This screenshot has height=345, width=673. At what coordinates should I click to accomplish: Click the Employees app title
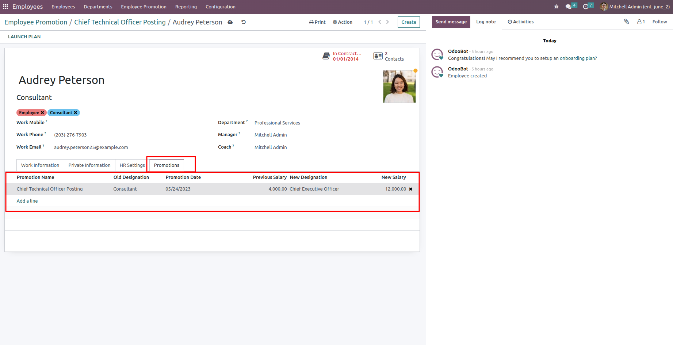[27, 7]
